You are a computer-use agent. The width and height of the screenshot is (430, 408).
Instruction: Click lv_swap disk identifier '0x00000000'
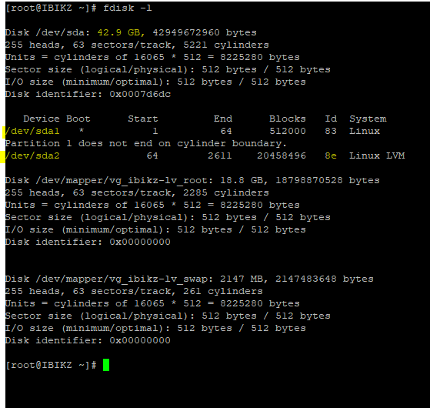140,340
